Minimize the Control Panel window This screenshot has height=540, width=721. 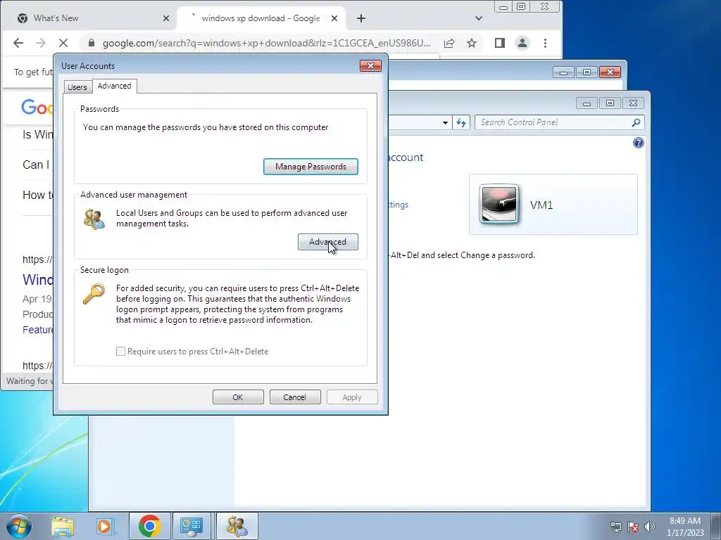coord(587,103)
